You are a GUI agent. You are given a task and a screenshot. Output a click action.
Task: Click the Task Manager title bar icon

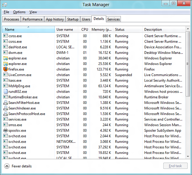click(x=5, y=5)
